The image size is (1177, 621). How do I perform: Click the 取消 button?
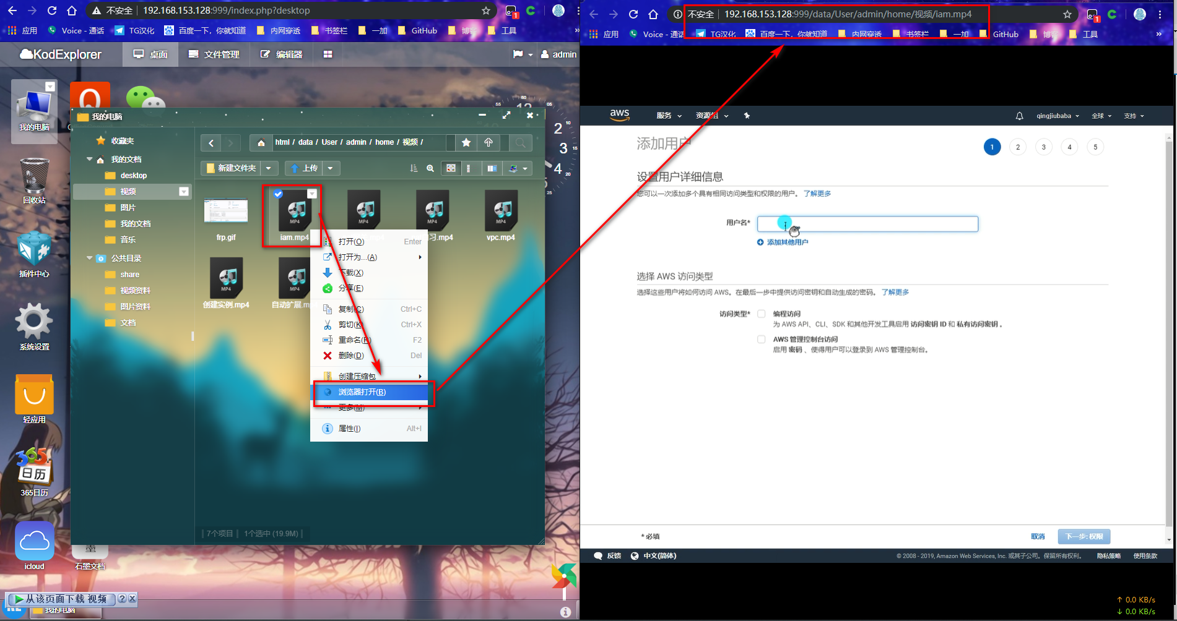[1038, 536]
